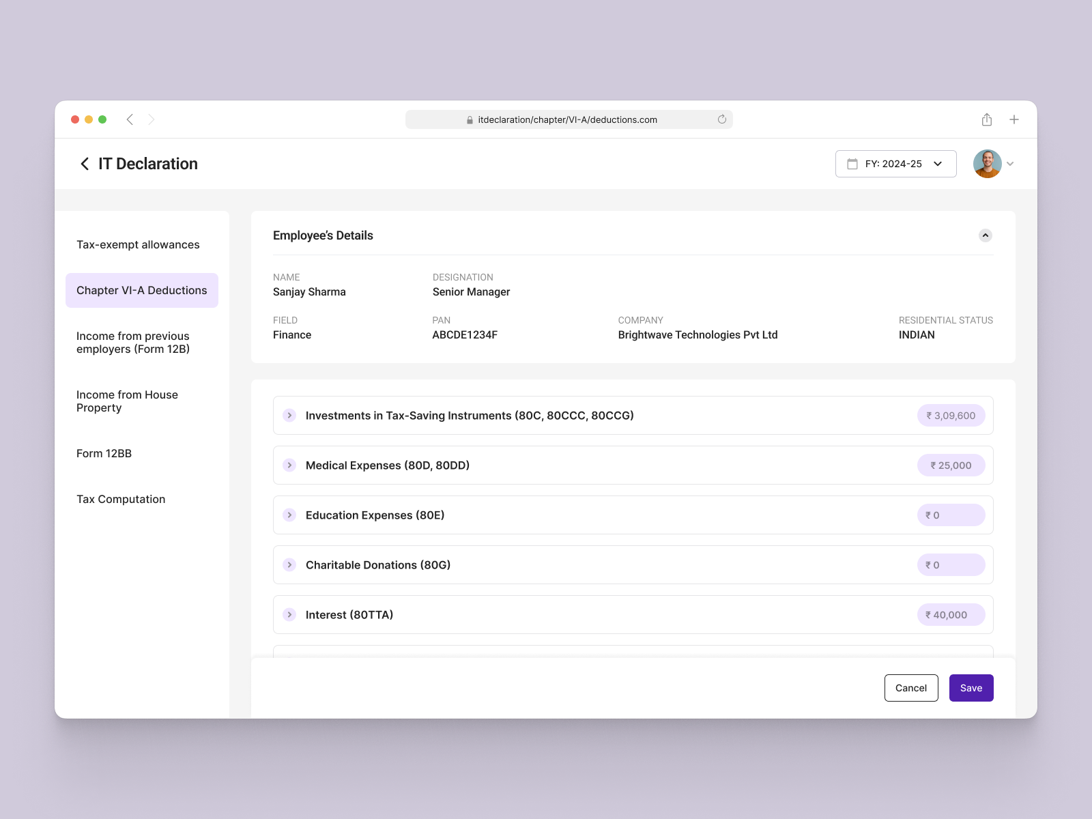The height and width of the screenshot is (819, 1092).
Task: Click inside the browser address bar
Action: [x=568, y=119]
